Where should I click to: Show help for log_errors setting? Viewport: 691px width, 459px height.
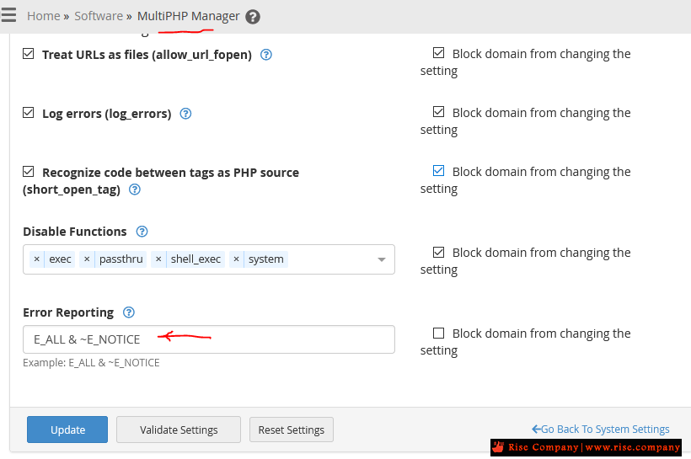[x=185, y=114]
